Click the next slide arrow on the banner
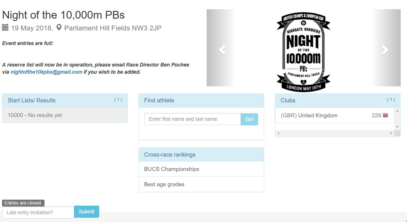 point(385,50)
